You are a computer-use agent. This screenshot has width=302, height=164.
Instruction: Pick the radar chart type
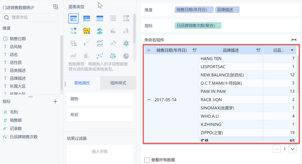tap(126, 43)
